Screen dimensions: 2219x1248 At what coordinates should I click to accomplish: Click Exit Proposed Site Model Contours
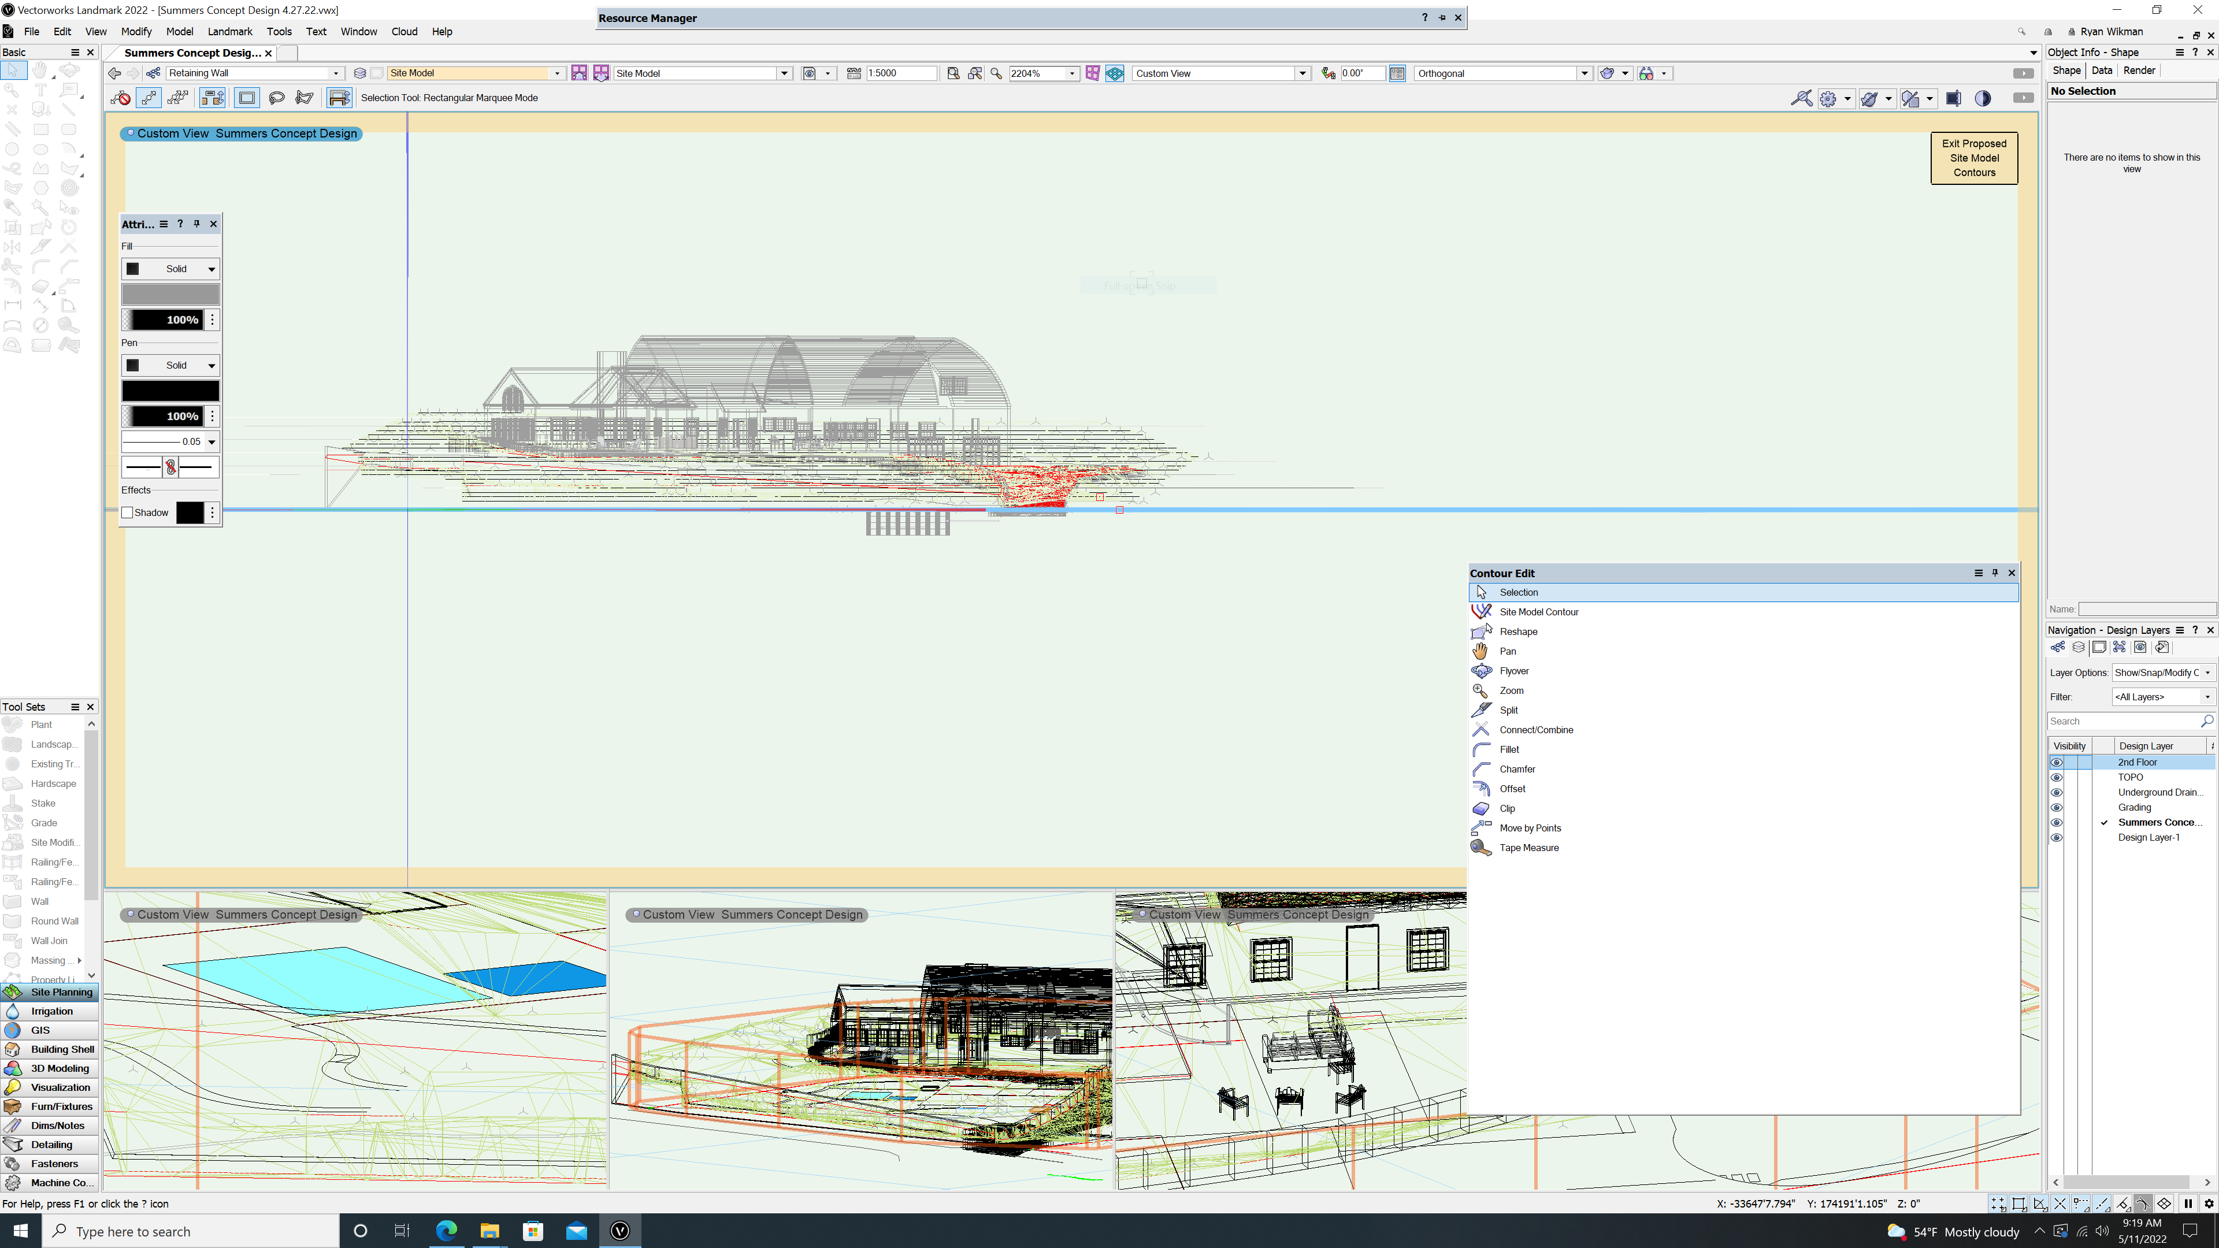click(1973, 158)
